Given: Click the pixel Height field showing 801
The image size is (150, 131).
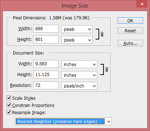Looking at the screenshot, I should (x=46, y=39).
